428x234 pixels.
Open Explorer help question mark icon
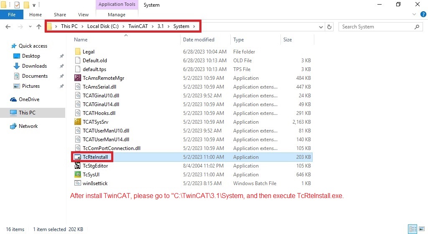(423, 15)
